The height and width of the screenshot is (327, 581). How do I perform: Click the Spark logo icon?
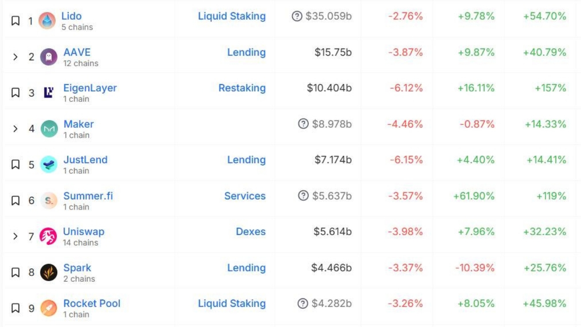[x=48, y=273]
